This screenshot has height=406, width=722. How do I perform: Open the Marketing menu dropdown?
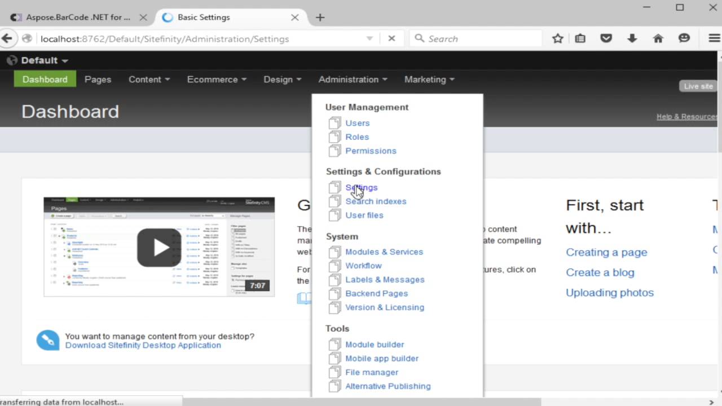click(429, 80)
